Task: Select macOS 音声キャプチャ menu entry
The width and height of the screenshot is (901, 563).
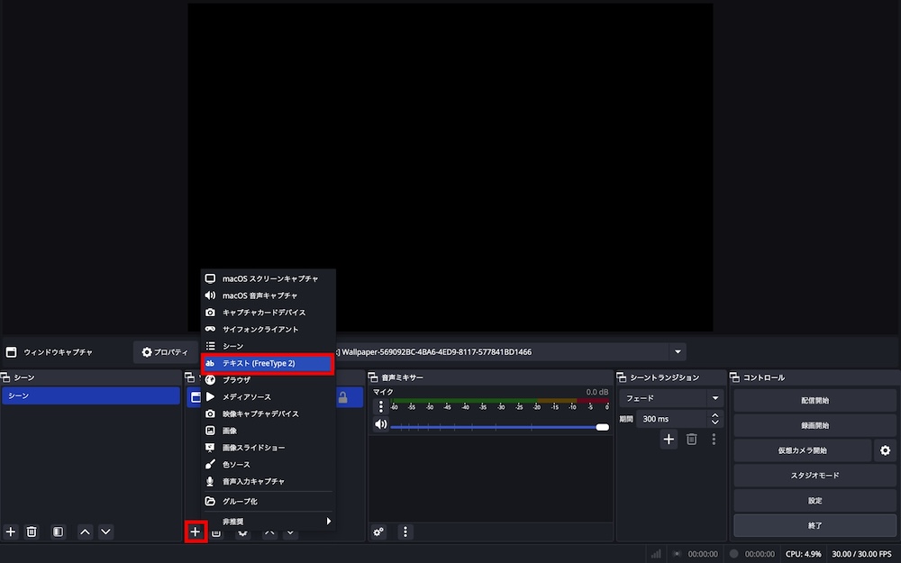Action: coord(268,295)
